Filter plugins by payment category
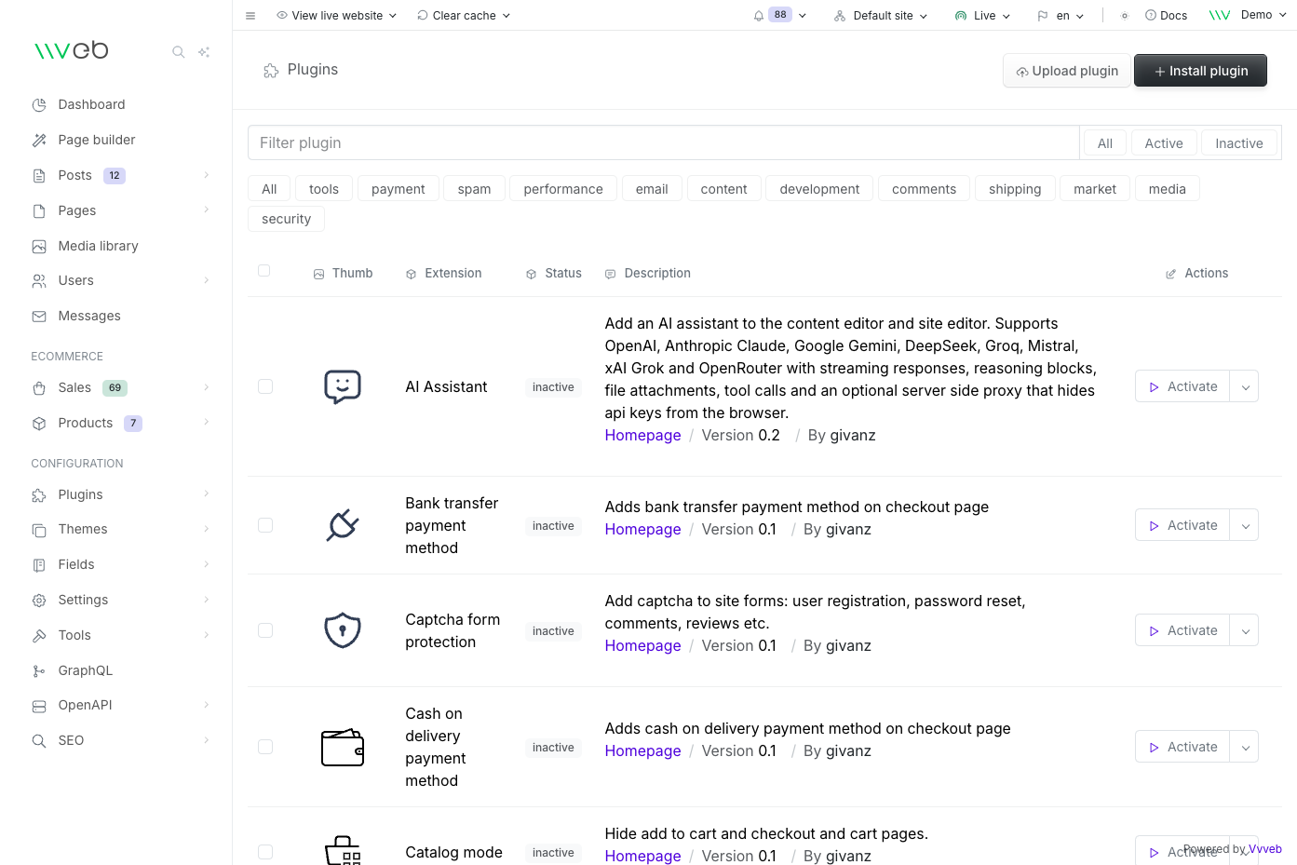This screenshot has width=1297, height=865. click(398, 189)
